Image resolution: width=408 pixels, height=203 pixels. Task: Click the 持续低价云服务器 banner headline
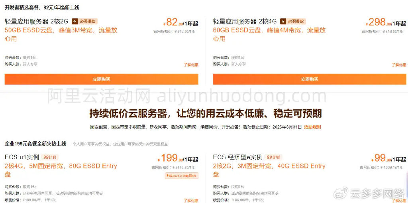tap(206, 113)
